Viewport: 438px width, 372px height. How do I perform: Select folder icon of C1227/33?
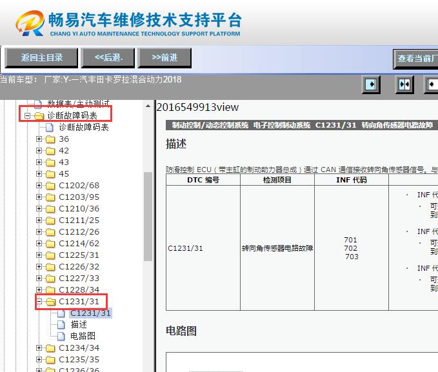click(x=50, y=279)
